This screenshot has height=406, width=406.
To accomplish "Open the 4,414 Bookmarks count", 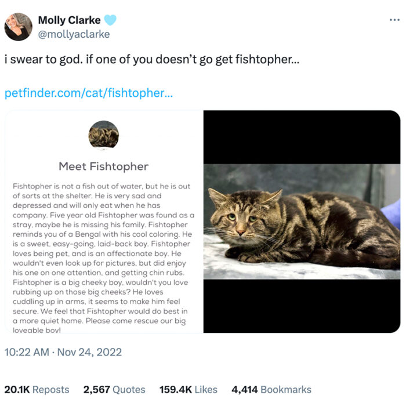I will click(x=271, y=390).
